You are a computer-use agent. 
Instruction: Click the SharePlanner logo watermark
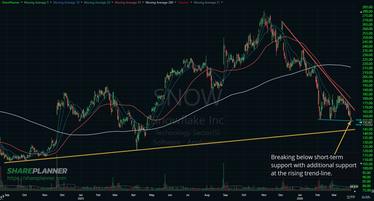[37, 171]
